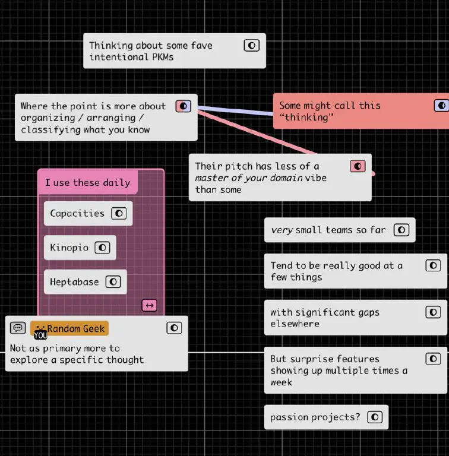Image resolution: width=449 pixels, height=456 pixels.
Task: Click connector icon on 'Thinking about some fave' card
Action: 252,45
